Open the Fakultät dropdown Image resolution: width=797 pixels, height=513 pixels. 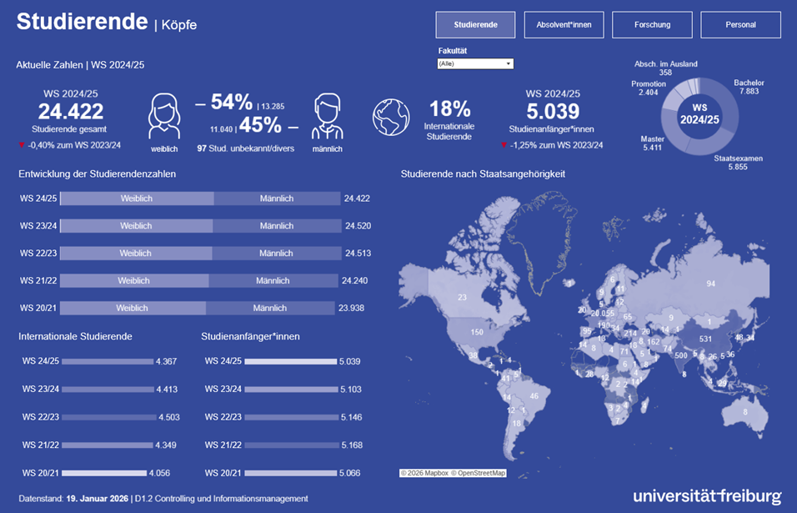tap(475, 64)
